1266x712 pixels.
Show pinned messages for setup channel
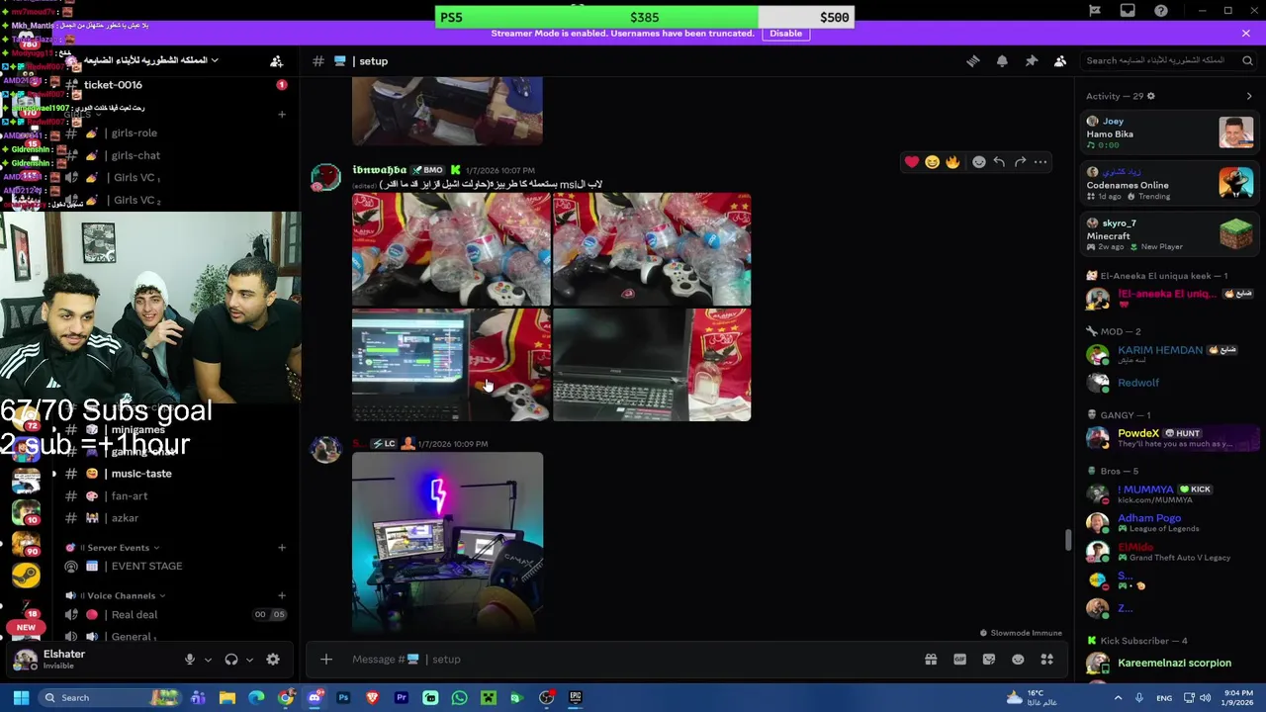(x=1032, y=61)
